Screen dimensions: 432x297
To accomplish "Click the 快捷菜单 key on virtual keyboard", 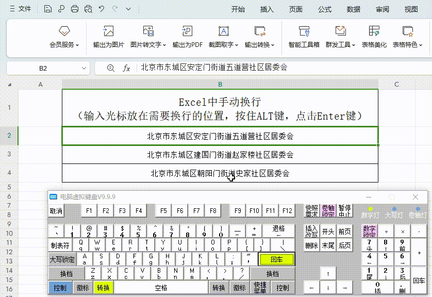I will coord(260,288).
